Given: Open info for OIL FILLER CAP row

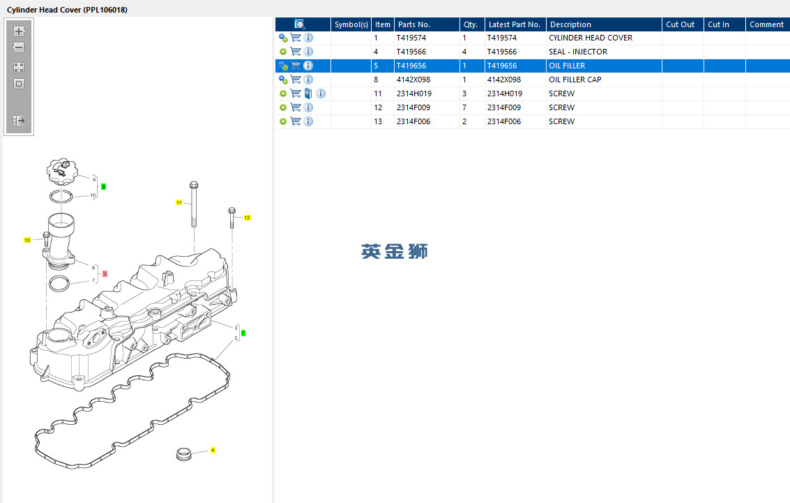Looking at the screenshot, I should coord(308,80).
